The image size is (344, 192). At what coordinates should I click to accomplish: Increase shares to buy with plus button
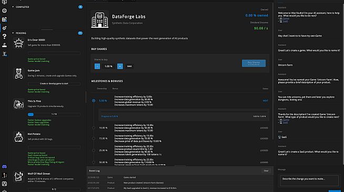click(120, 66)
